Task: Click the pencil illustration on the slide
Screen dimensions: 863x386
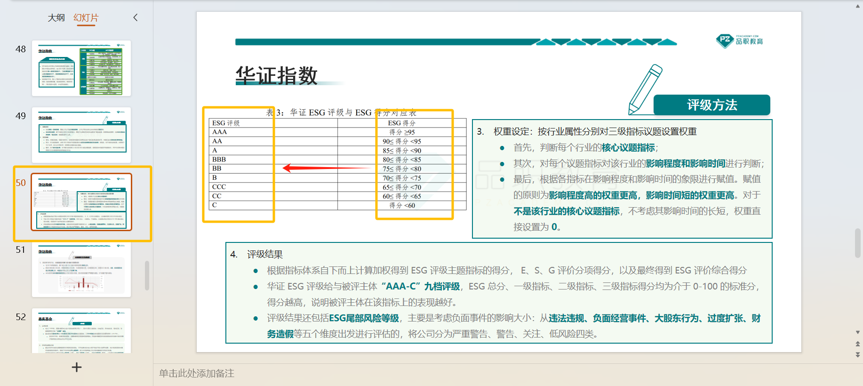Action: (645, 89)
